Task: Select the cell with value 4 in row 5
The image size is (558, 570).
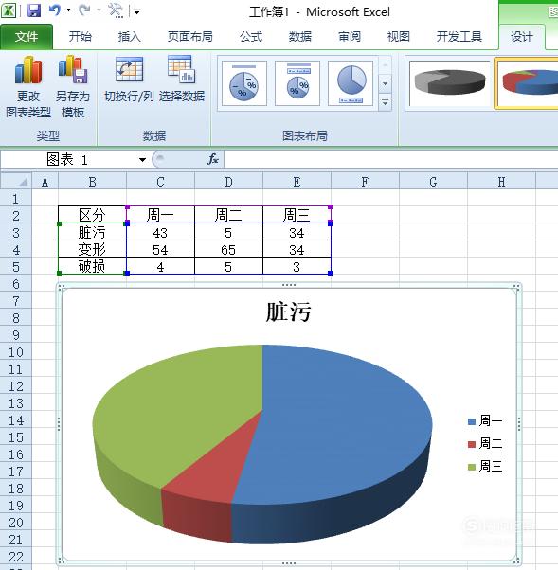Action: 160,266
